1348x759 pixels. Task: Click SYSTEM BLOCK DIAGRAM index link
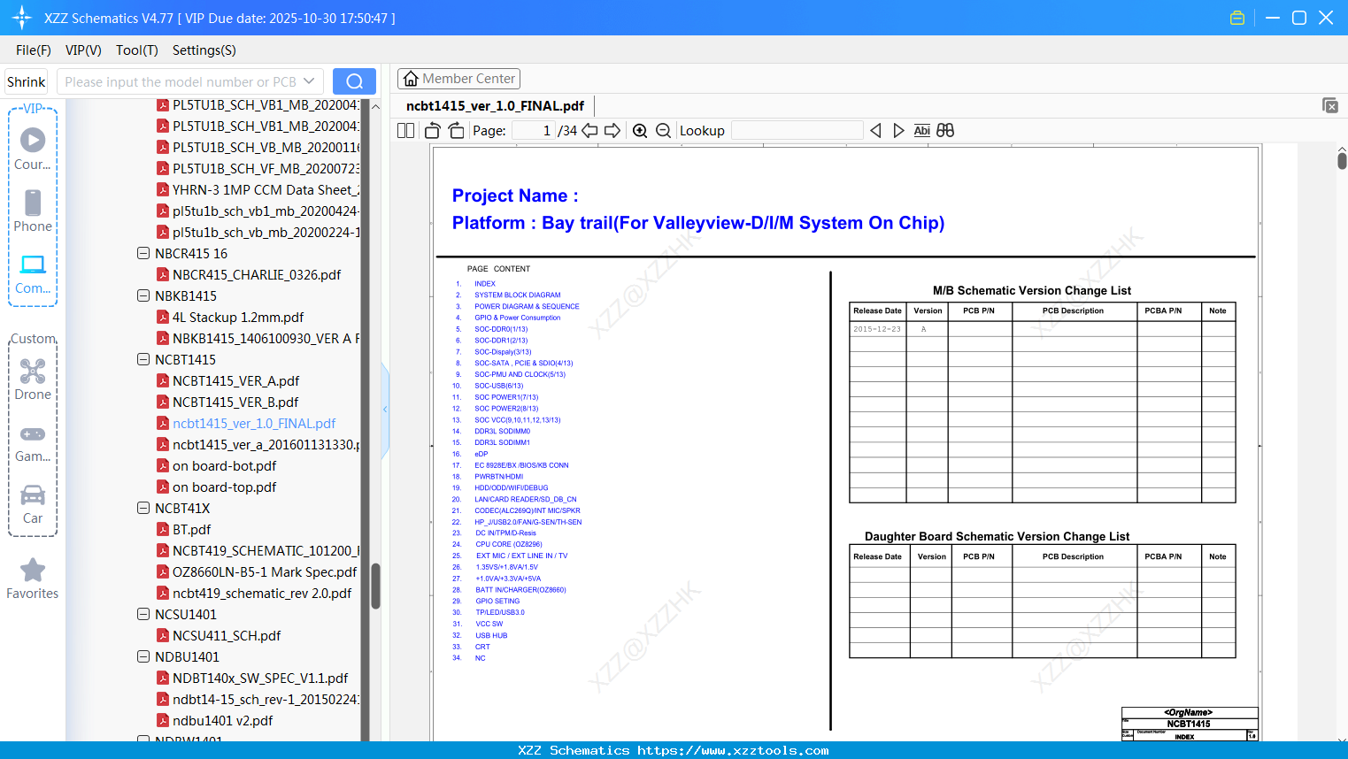tap(518, 295)
